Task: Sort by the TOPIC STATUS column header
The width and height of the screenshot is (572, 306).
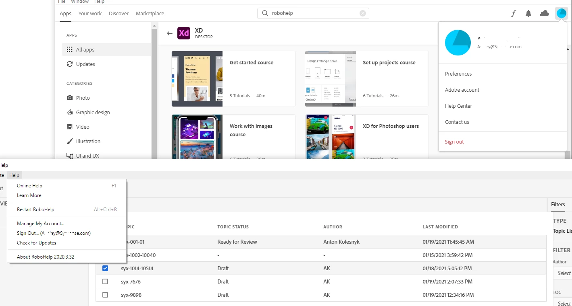Action: pos(233,227)
